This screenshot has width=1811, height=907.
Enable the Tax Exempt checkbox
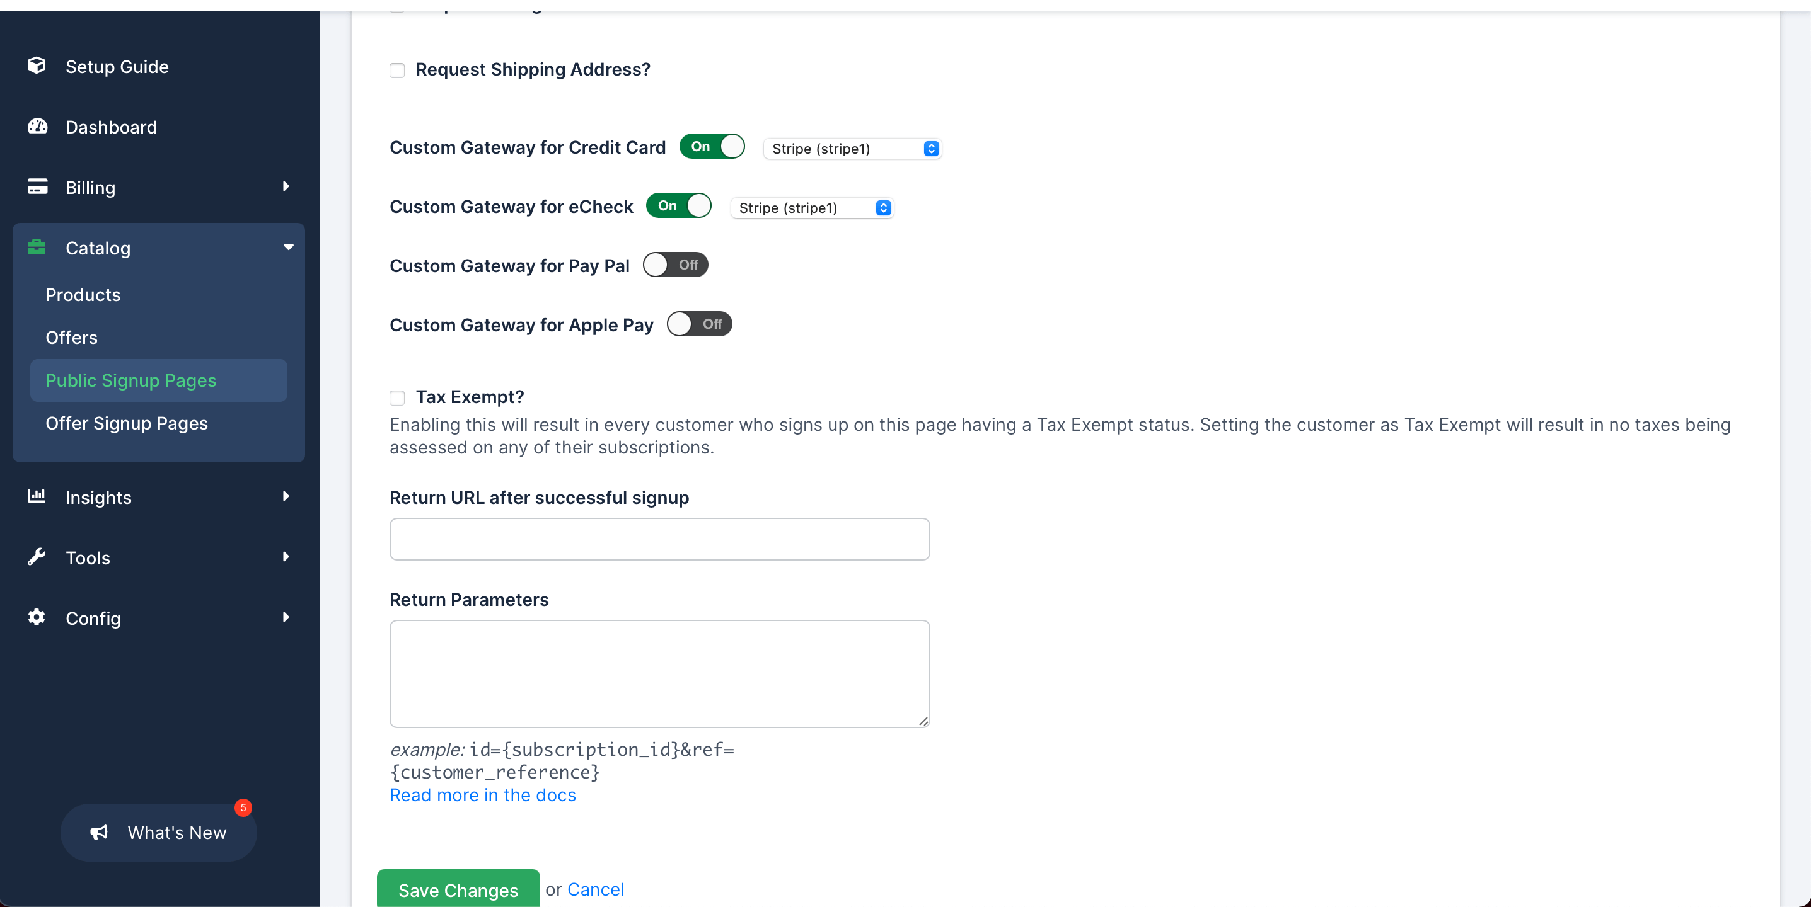(397, 397)
